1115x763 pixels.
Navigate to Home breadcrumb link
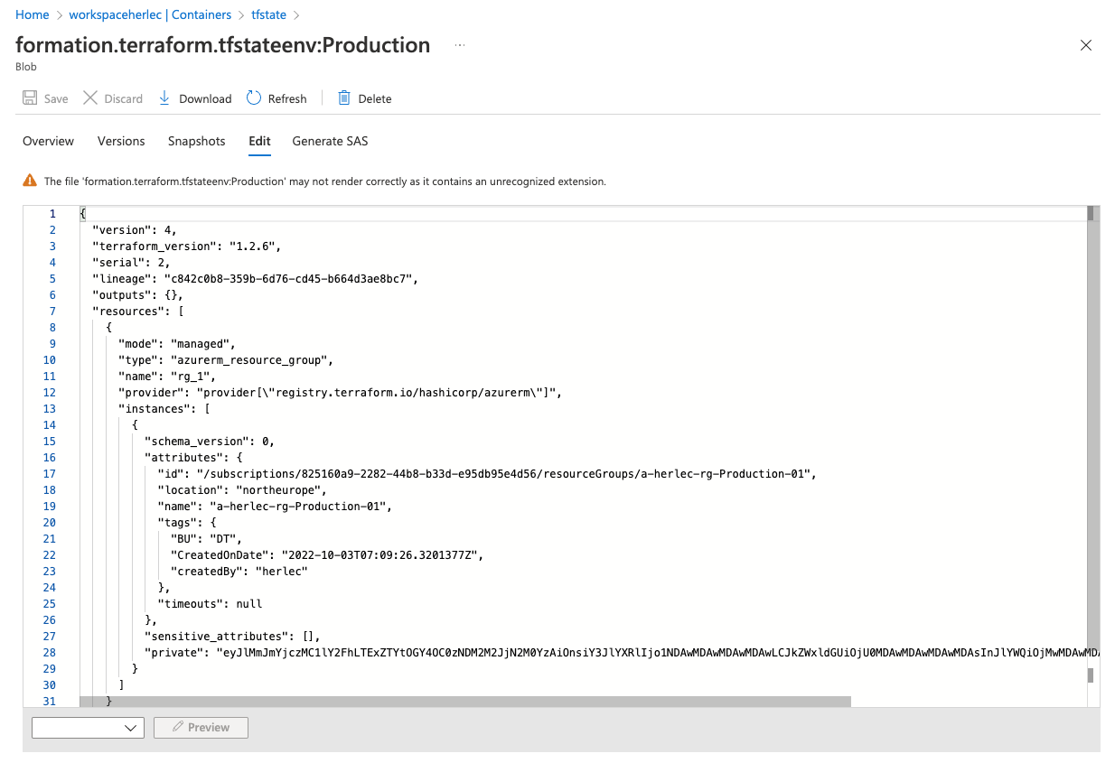point(33,14)
